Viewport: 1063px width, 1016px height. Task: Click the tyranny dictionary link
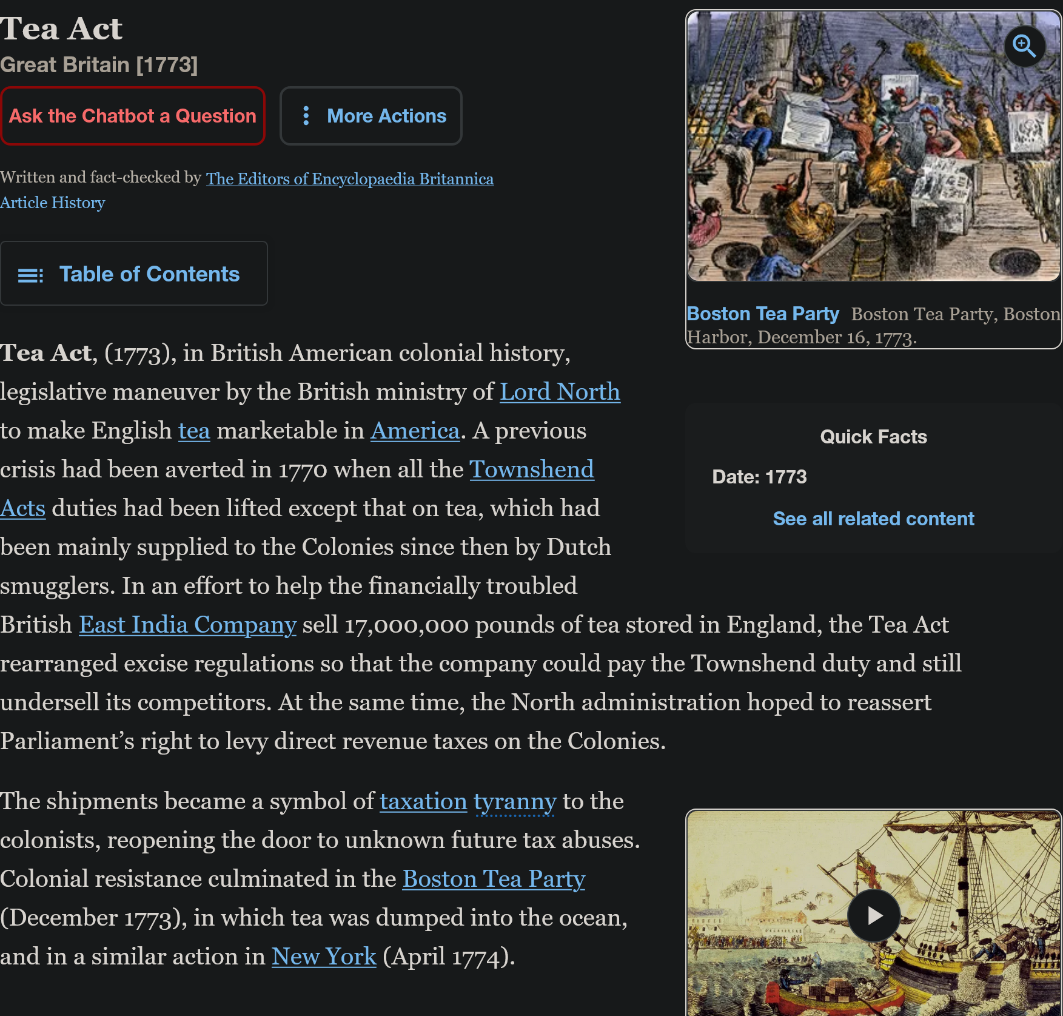point(515,802)
